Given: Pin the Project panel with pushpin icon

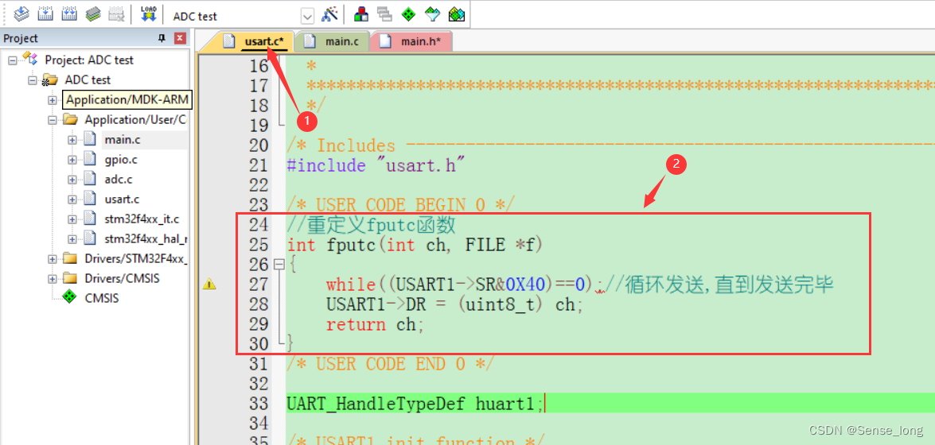Looking at the screenshot, I should [162, 39].
